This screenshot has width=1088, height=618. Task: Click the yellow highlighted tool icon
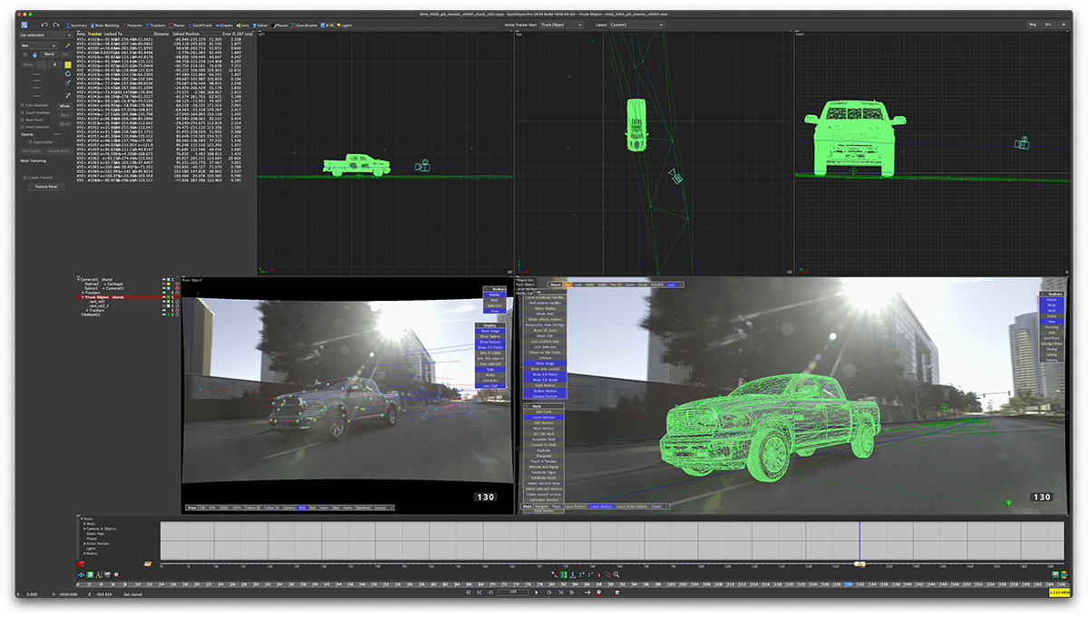click(68, 64)
